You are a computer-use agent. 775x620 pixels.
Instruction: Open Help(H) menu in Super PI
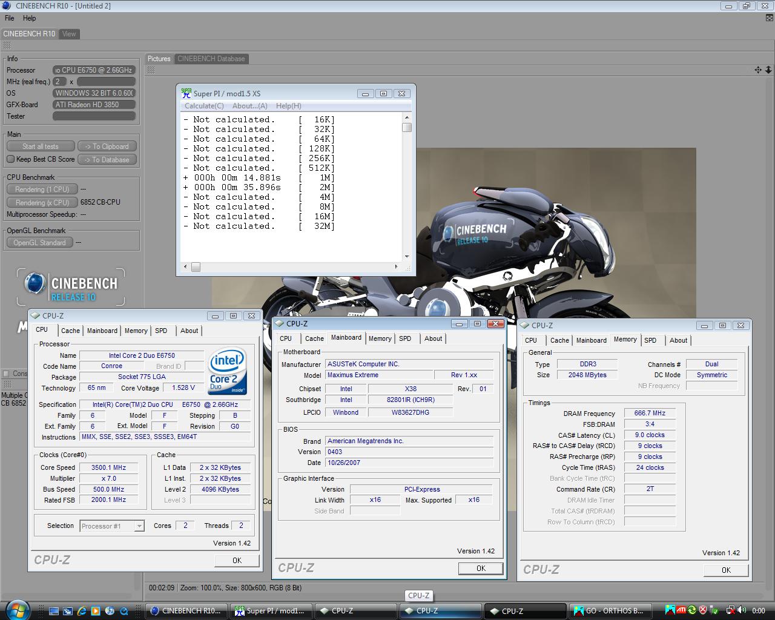pos(288,106)
